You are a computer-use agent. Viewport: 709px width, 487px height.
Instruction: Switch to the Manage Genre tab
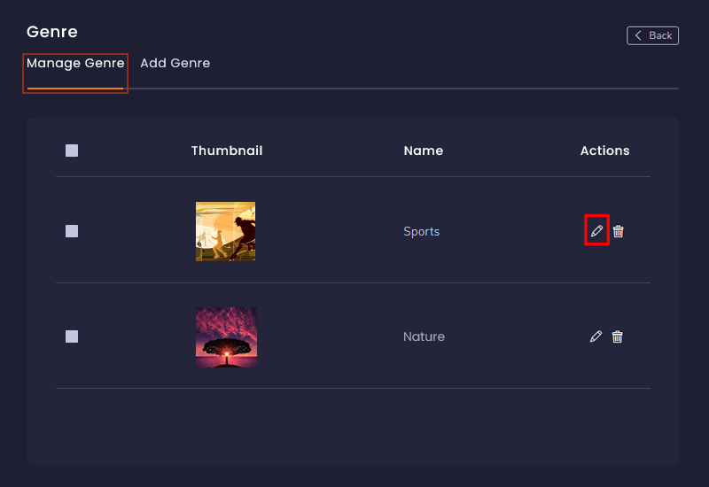[x=75, y=64]
